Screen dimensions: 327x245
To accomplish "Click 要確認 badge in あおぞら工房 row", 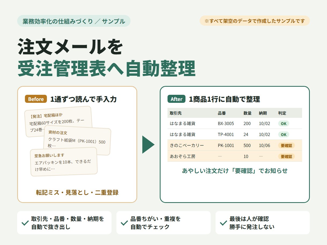I will 286,156.
